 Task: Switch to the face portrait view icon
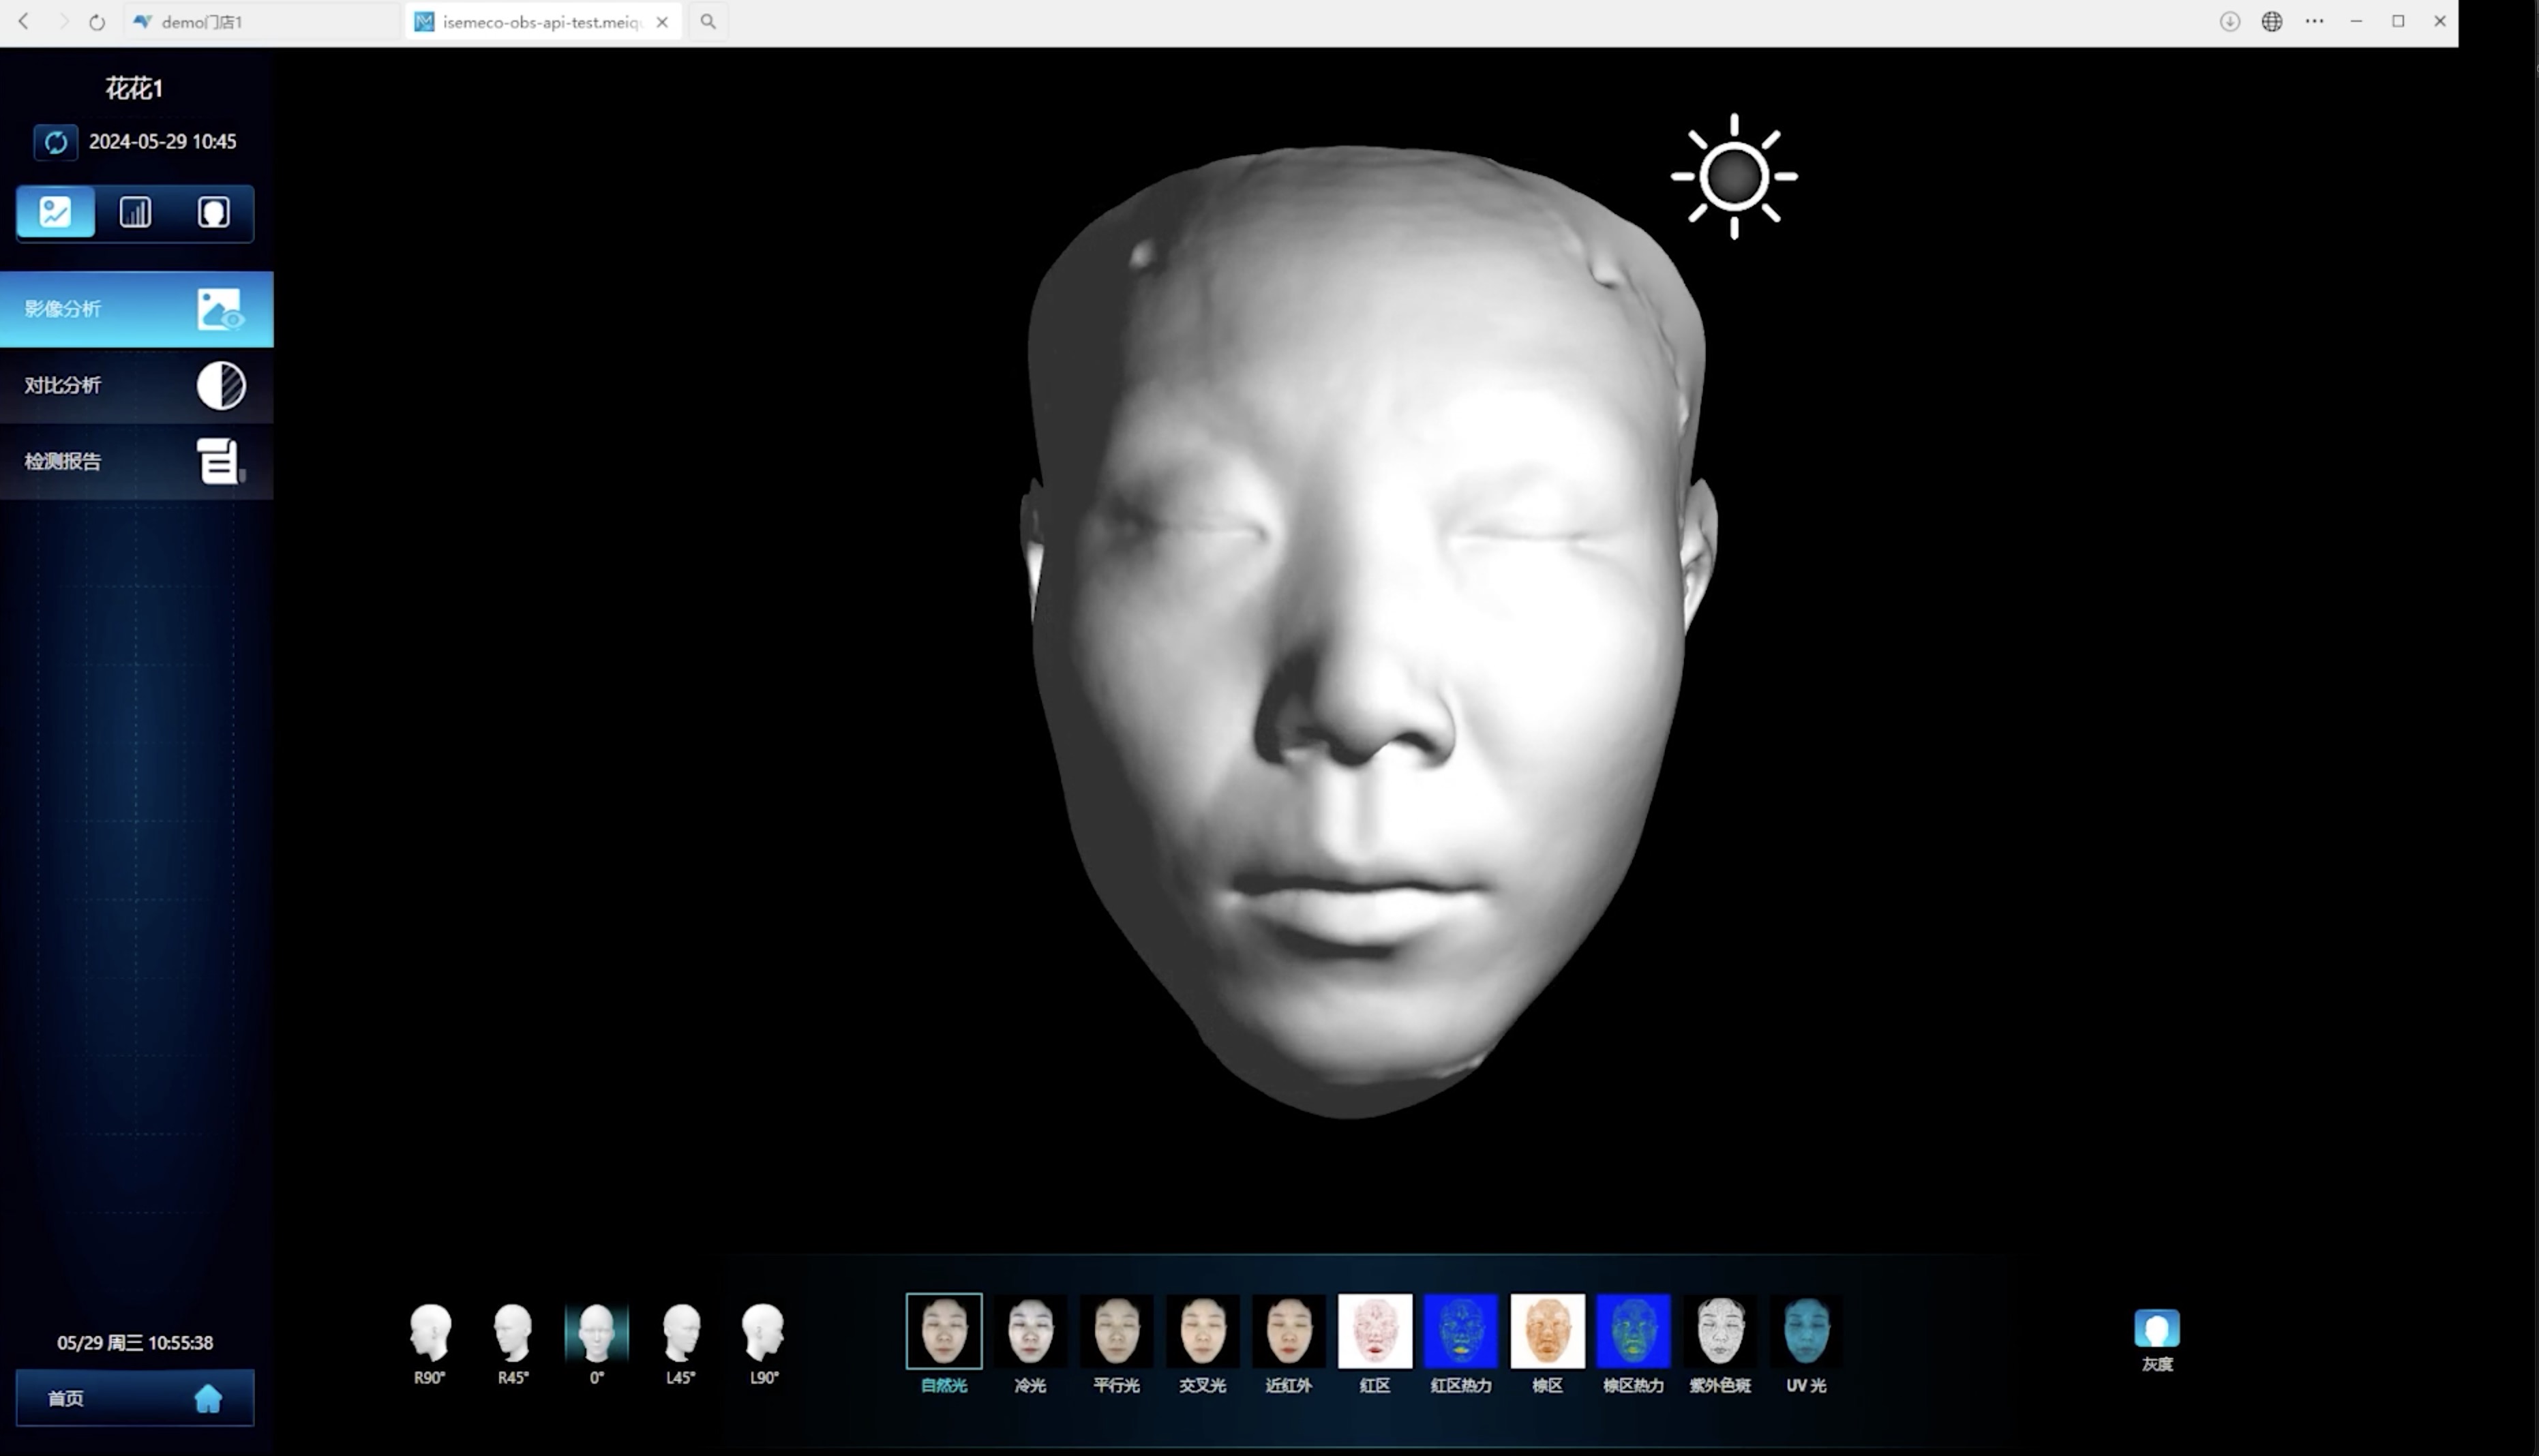point(213,212)
